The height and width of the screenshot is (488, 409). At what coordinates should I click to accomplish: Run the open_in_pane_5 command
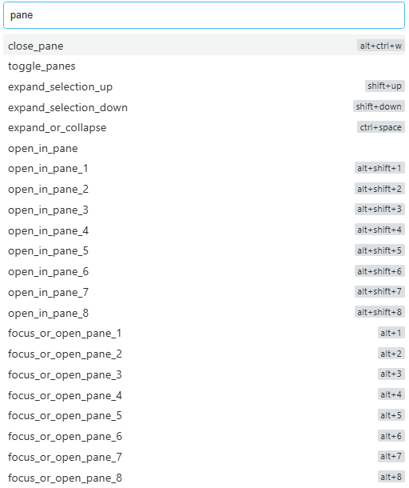click(204, 251)
